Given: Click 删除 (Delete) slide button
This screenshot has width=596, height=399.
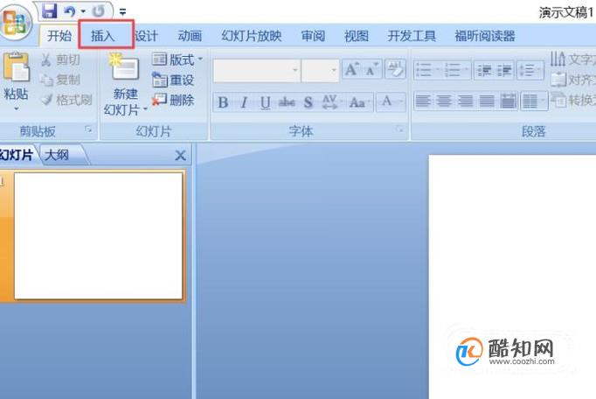Looking at the screenshot, I should 173,100.
